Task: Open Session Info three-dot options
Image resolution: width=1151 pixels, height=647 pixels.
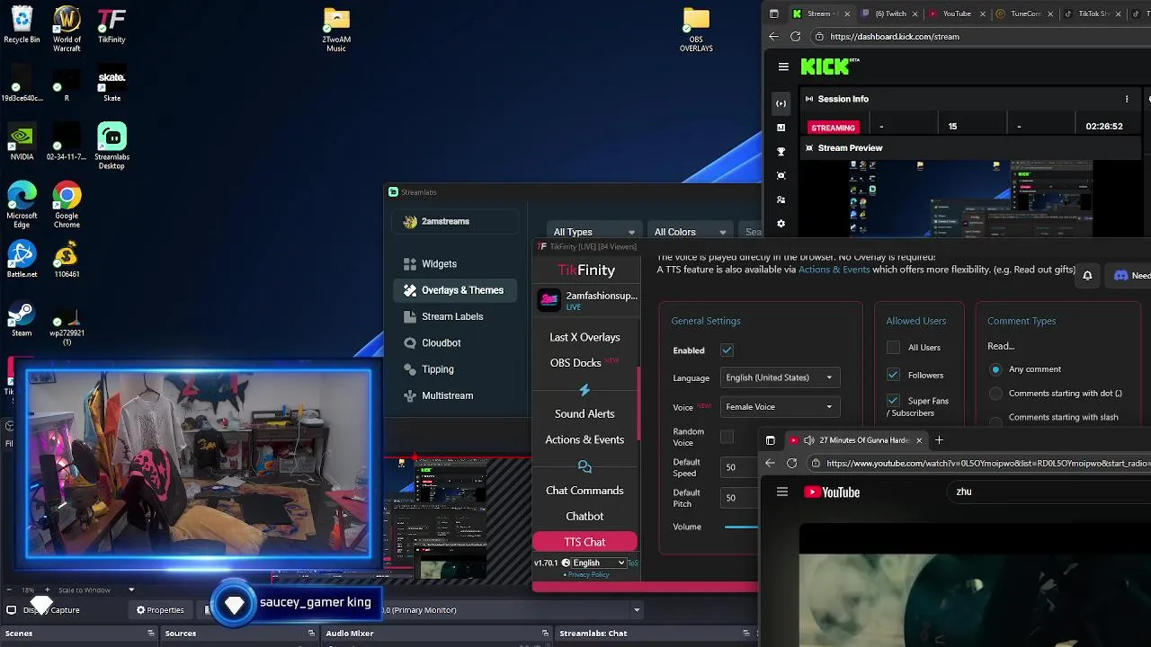Action: pos(1127,99)
